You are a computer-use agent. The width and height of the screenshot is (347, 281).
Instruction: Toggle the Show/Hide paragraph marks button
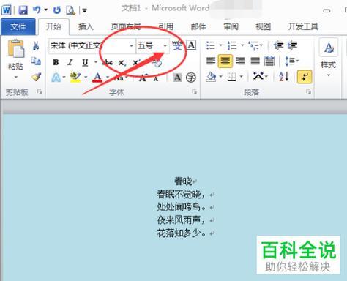tap(305, 77)
